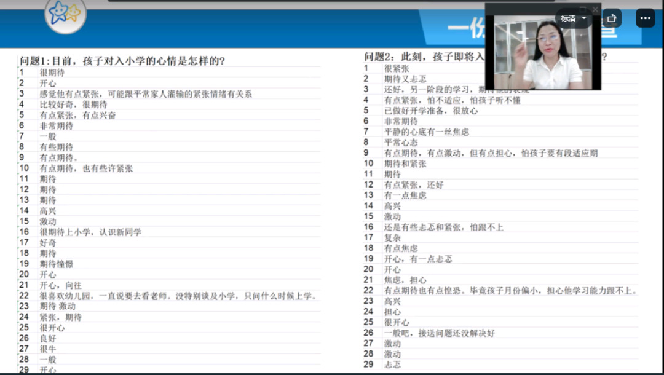
Task: Select Question 2 row 19 '开心，有一点忐忑'
Action: 418,259
